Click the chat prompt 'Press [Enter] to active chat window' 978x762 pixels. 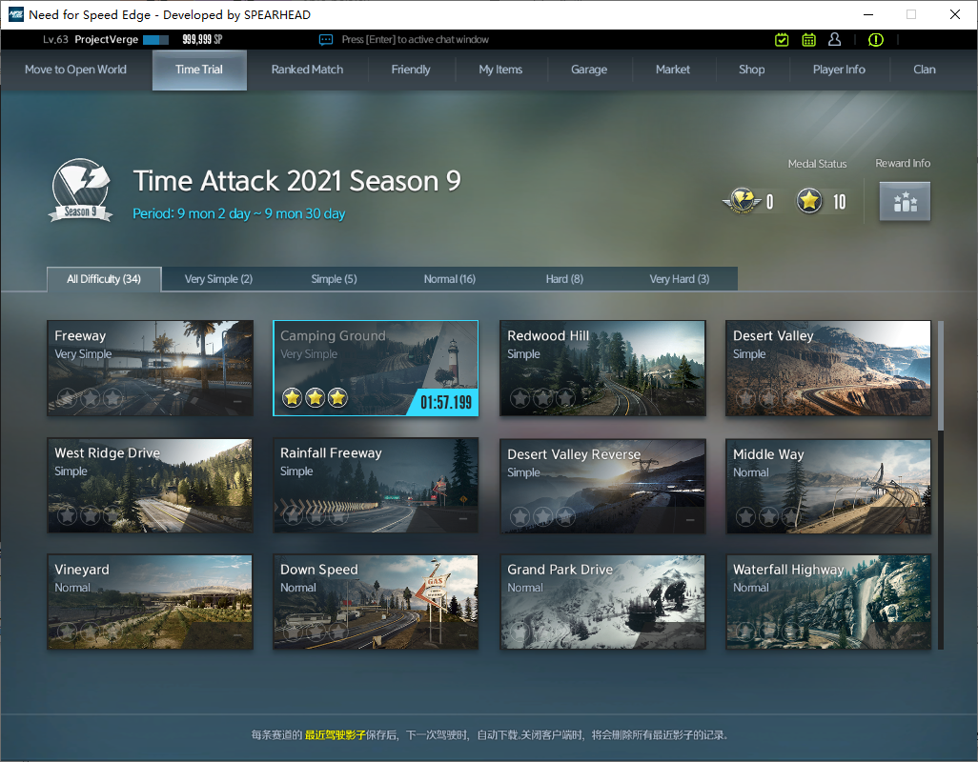pos(416,40)
